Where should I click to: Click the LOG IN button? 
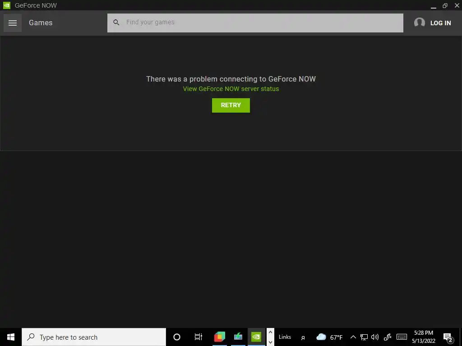(440, 23)
